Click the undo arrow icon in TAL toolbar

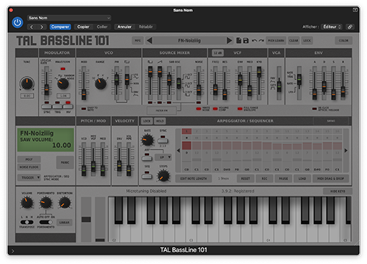coord(254,41)
